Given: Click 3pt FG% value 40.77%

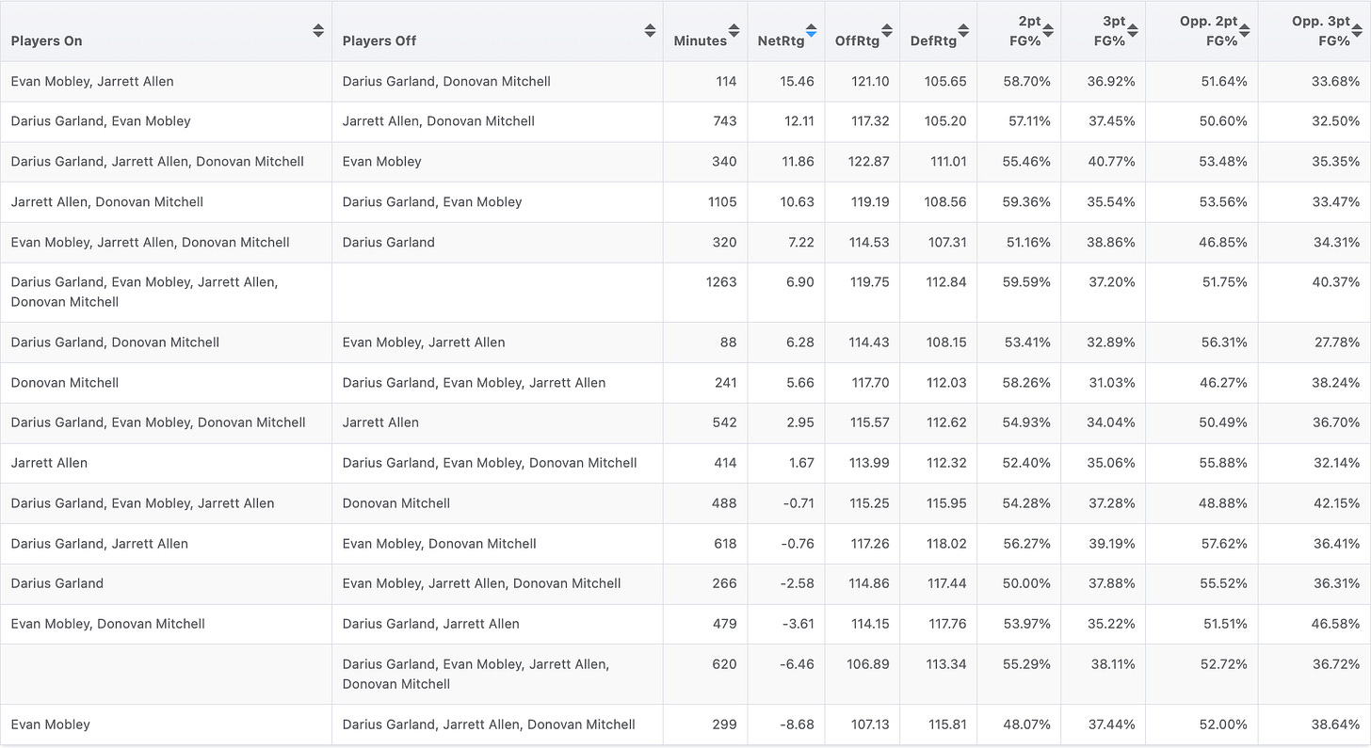Looking at the screenshot, I should [1112, 162].
